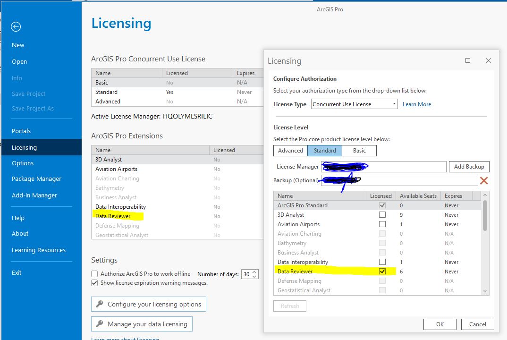This screenshot has height=340, width=507.
Task: Click the key icon on Manage your data licensing
Action: pyautogui.click(x=99, y=324)
